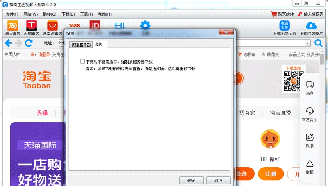Screen dimensions: 328x186
Task: Go forward with the gray arrow
Action: pos(18,43)
